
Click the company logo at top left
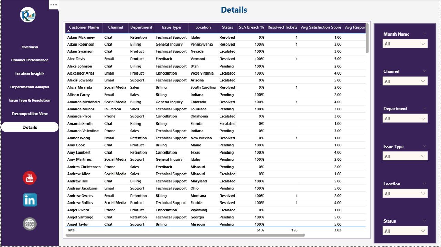pyautogui.click(x=28, y=15)
